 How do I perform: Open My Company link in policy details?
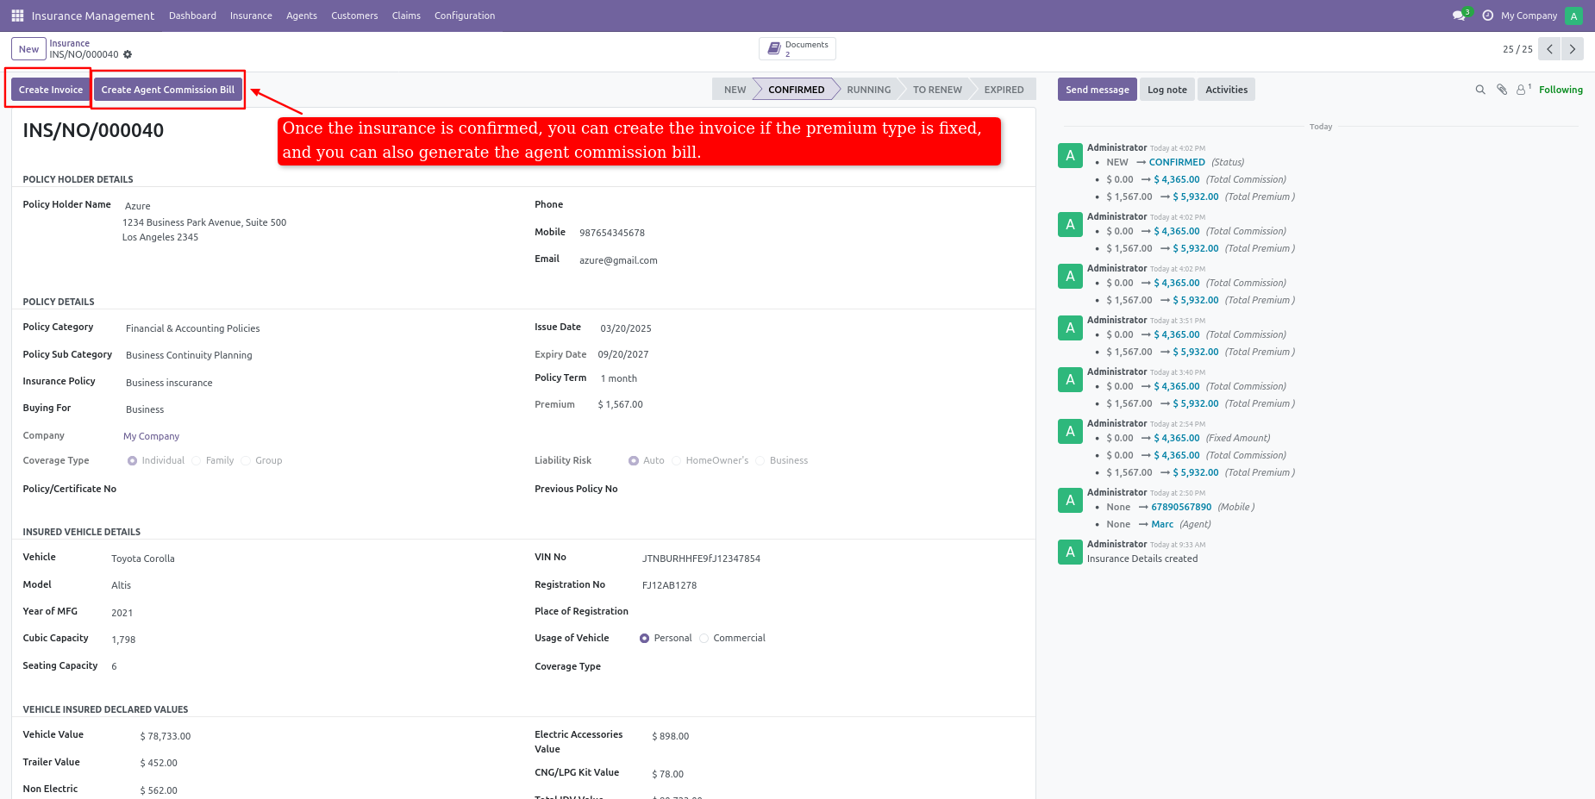pyautogui.click(x=151, y=436)
